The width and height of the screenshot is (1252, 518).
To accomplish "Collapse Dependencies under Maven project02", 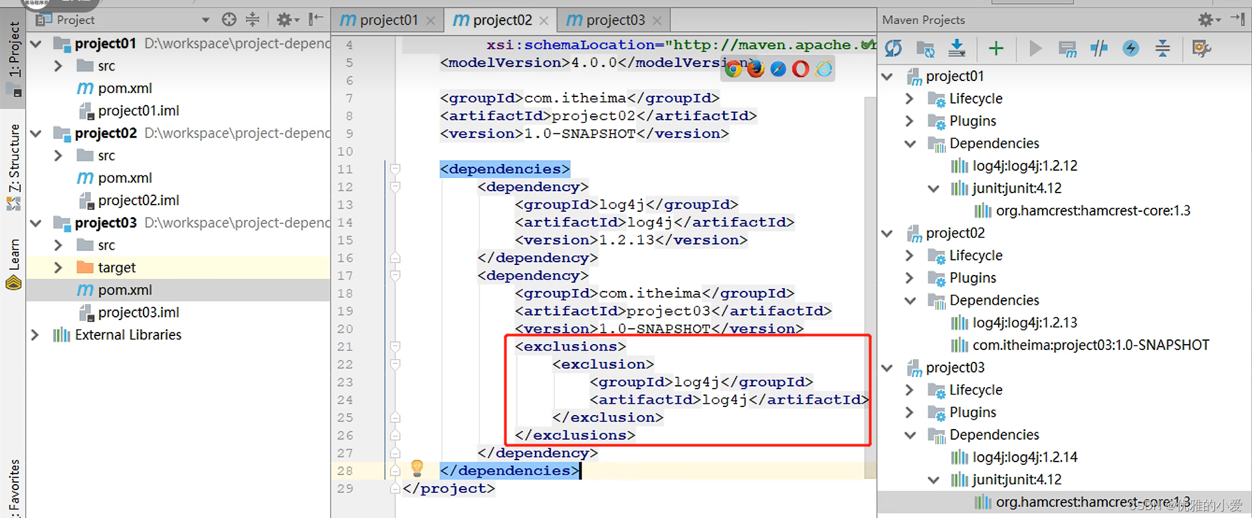I will pyautogui.click(x=910, y=300).
